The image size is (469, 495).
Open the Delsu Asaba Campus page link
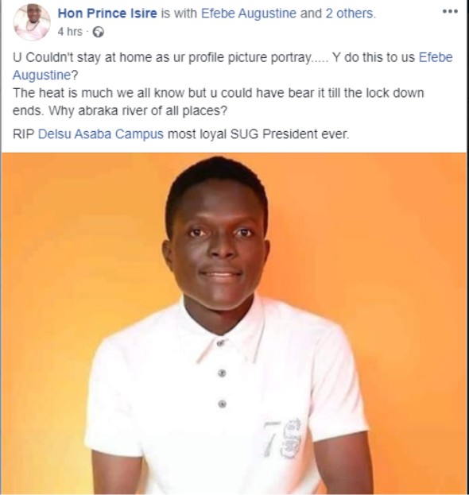tap(101, 134)
